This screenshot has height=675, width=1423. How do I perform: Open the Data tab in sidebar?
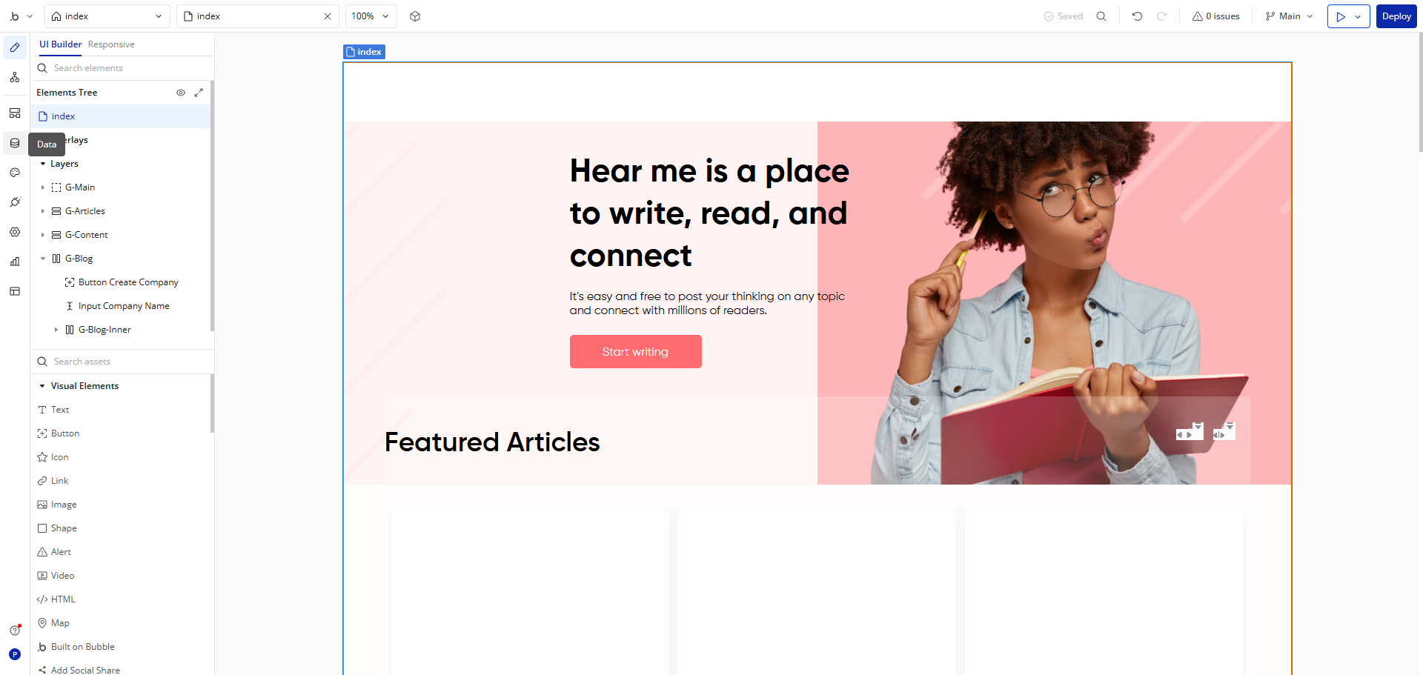(15, 143)
